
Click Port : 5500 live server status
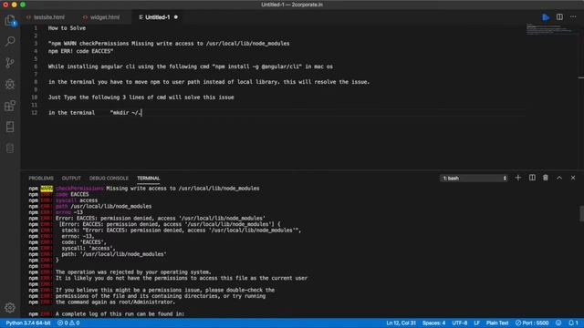[x=532, y=323]
